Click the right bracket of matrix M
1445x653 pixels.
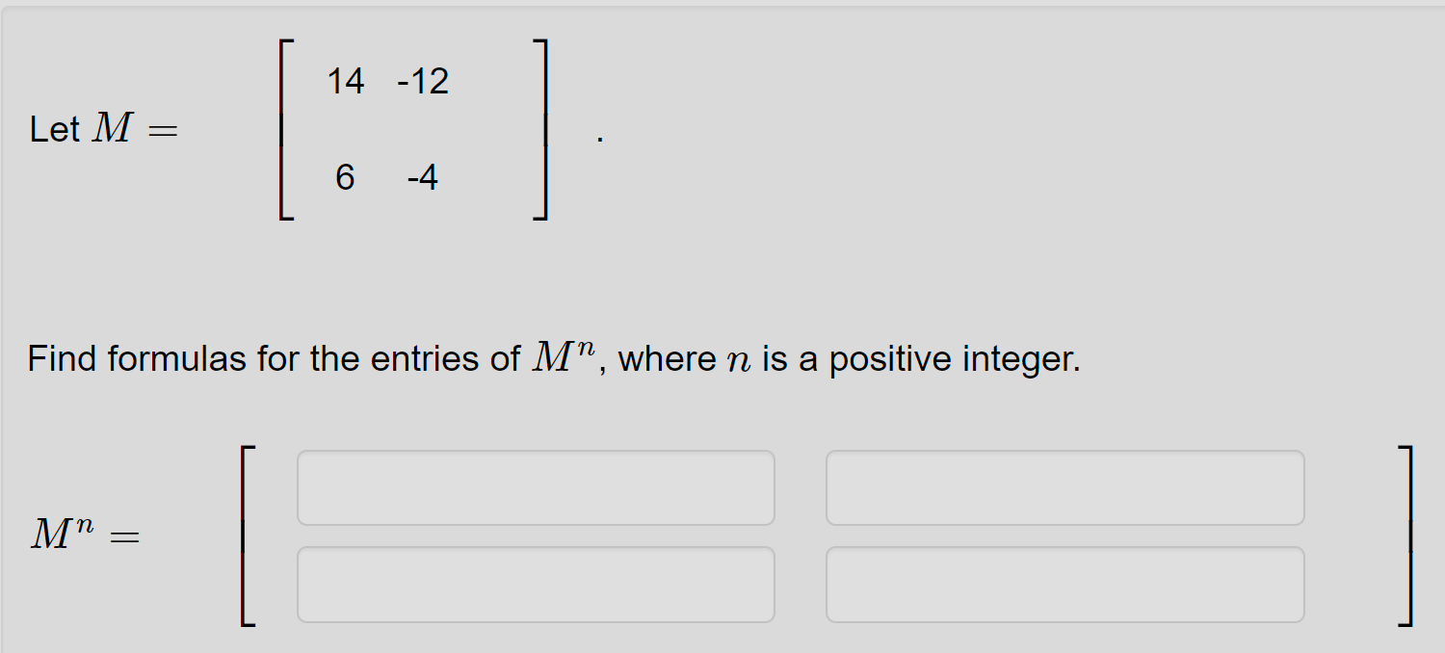pos(542,128)
